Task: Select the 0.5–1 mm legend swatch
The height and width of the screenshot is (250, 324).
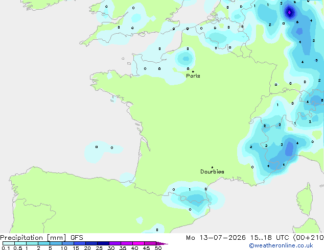Action: point(20,243)
